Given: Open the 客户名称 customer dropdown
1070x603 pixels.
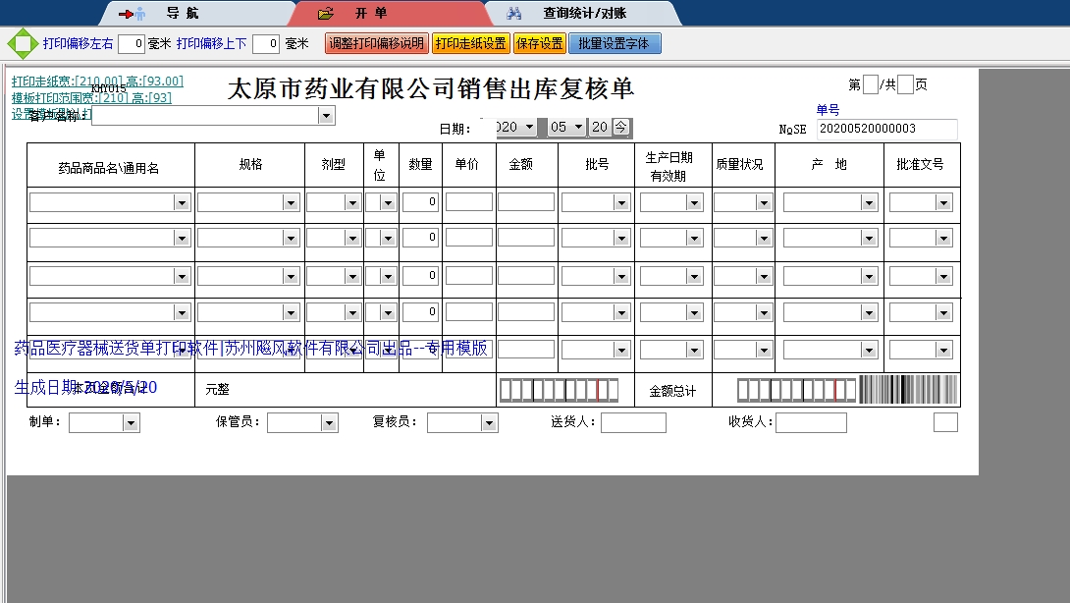Looking at the screenshot, I should click(x=326, y=116).
